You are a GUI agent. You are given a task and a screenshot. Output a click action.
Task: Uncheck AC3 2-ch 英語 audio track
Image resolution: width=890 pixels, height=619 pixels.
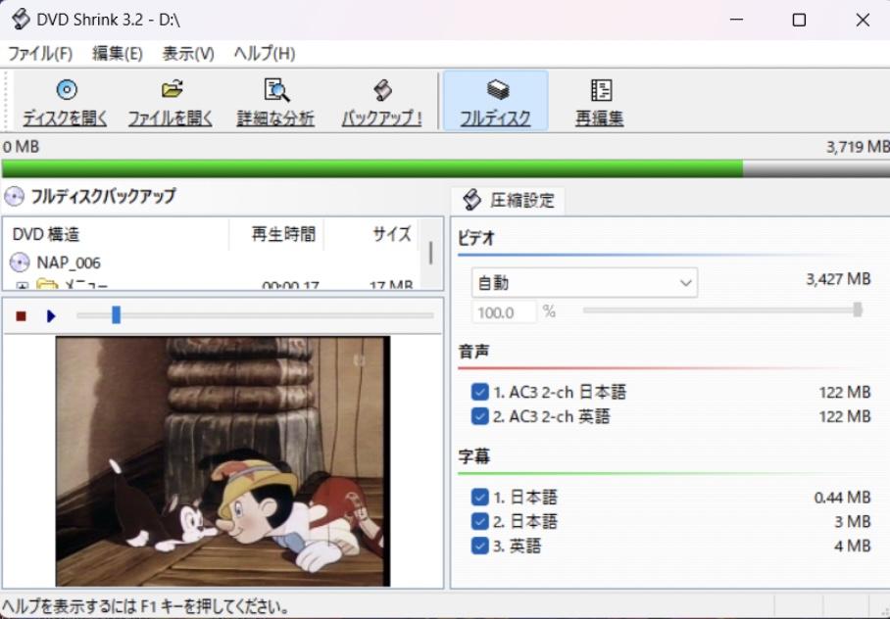[479, 416]
